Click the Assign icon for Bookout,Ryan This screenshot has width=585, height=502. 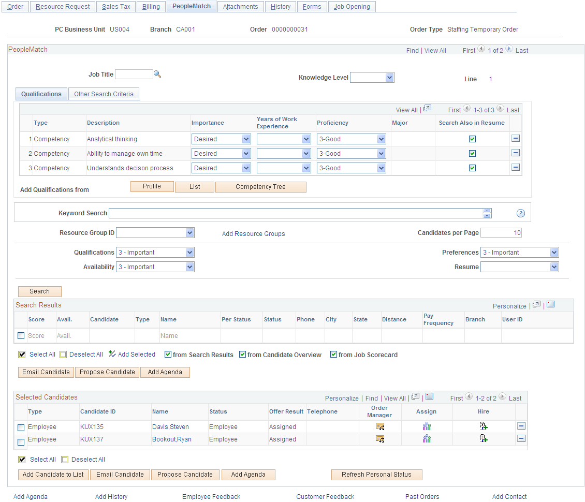[x=427, y=438]
